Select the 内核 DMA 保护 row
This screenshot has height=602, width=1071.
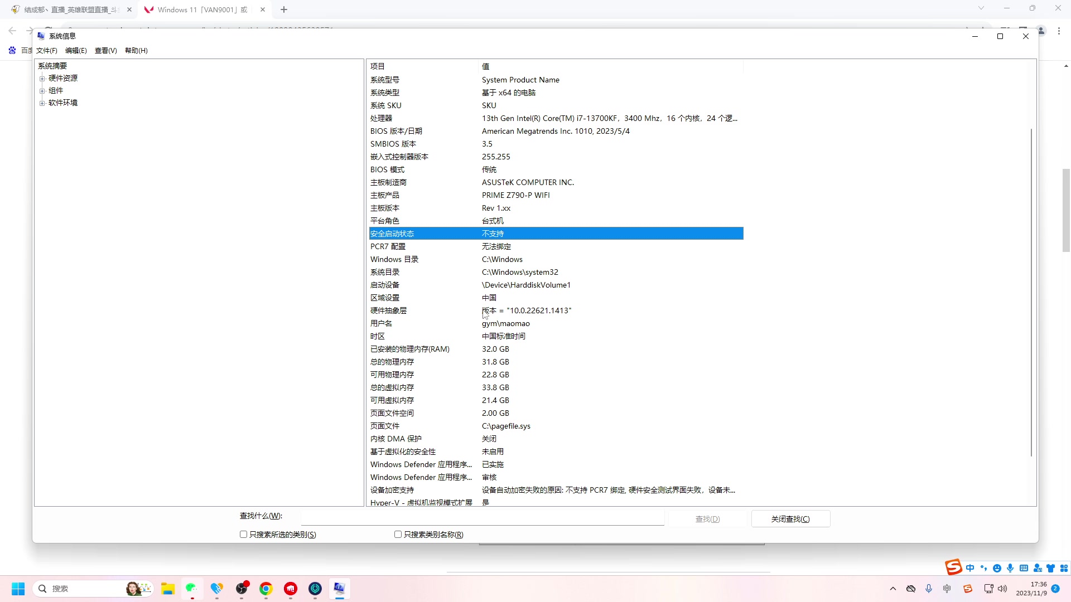point(556,439)
